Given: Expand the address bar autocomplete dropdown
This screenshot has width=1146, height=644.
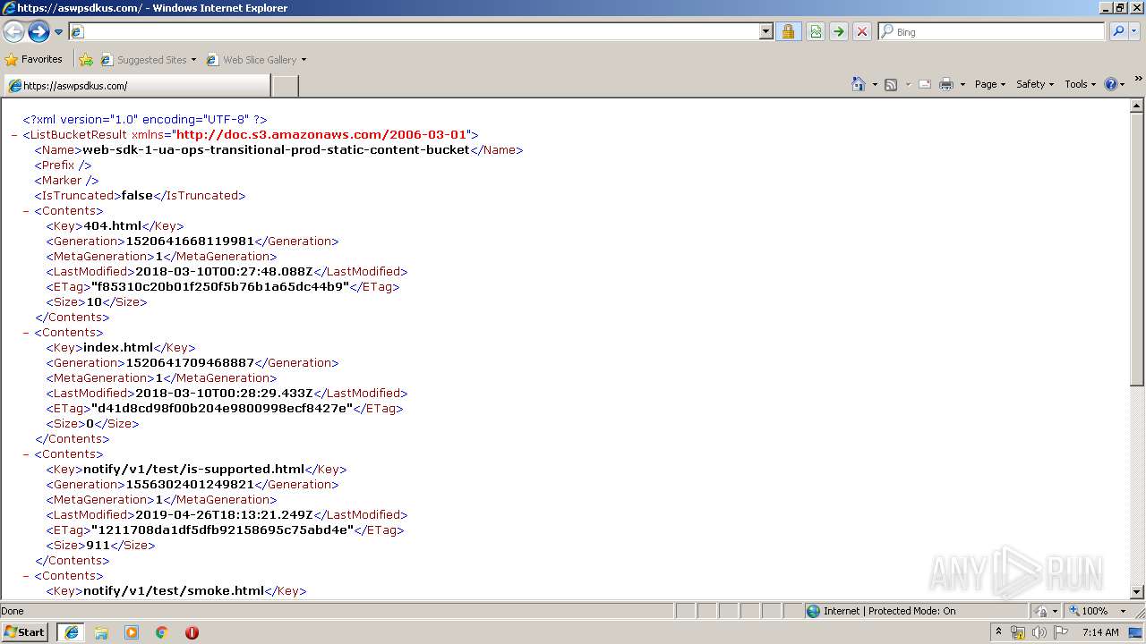Looking at the screenshot, I should (x=765, y=31).
